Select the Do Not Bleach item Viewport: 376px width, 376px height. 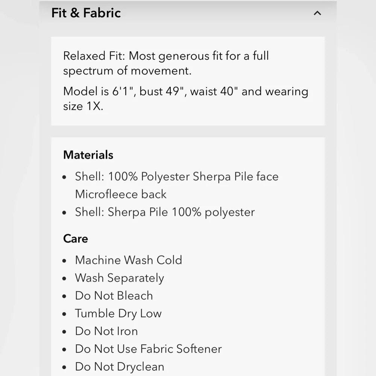pos(114,296)
